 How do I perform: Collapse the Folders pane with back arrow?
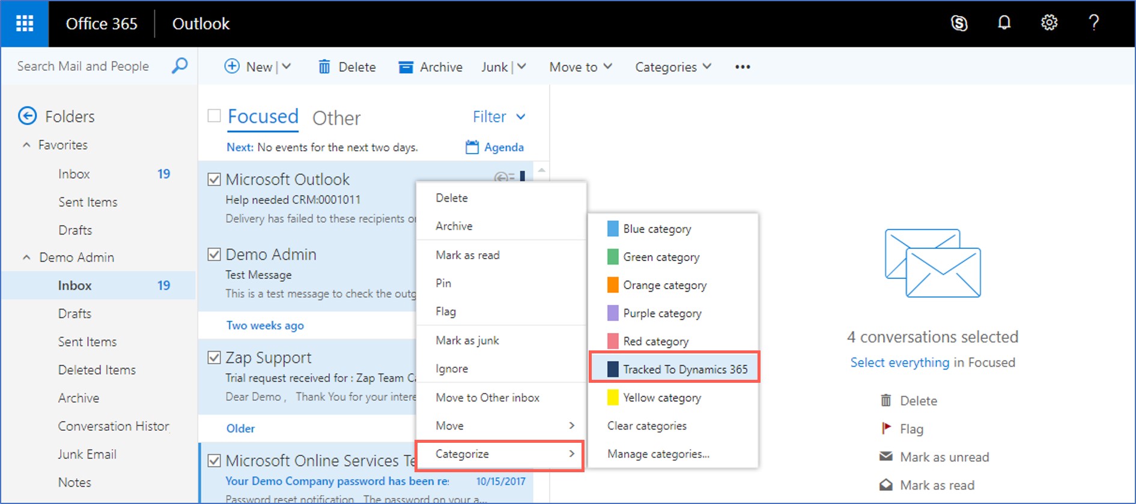click(28, 116)
